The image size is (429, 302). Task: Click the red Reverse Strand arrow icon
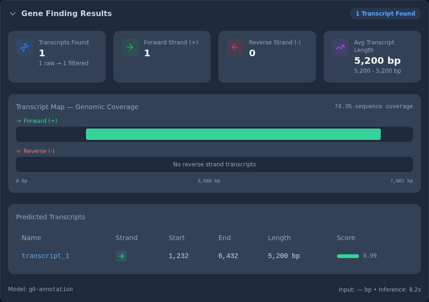click(235, 47)
